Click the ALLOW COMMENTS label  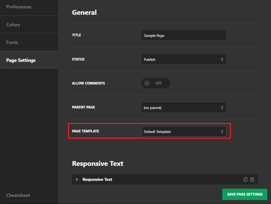pyautogui.click(x=88, y=83)
